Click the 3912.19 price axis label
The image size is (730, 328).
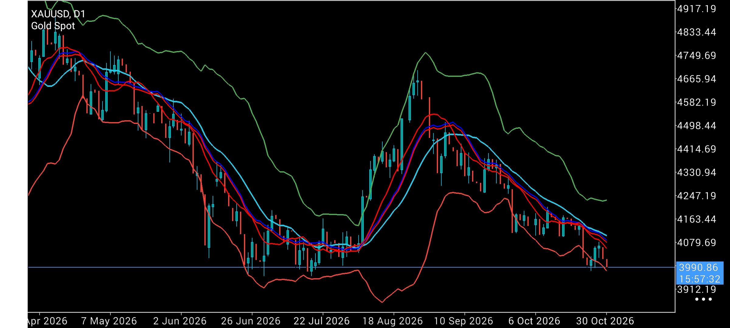coord(697,289)
